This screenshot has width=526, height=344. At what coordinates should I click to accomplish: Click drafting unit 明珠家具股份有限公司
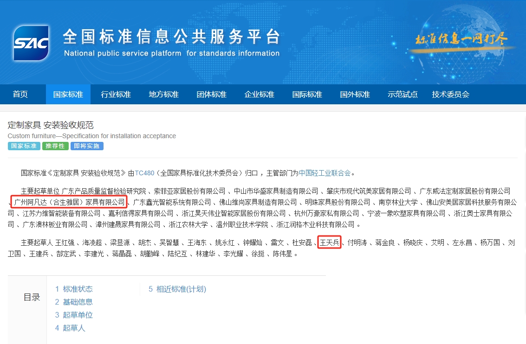[338, 202]
